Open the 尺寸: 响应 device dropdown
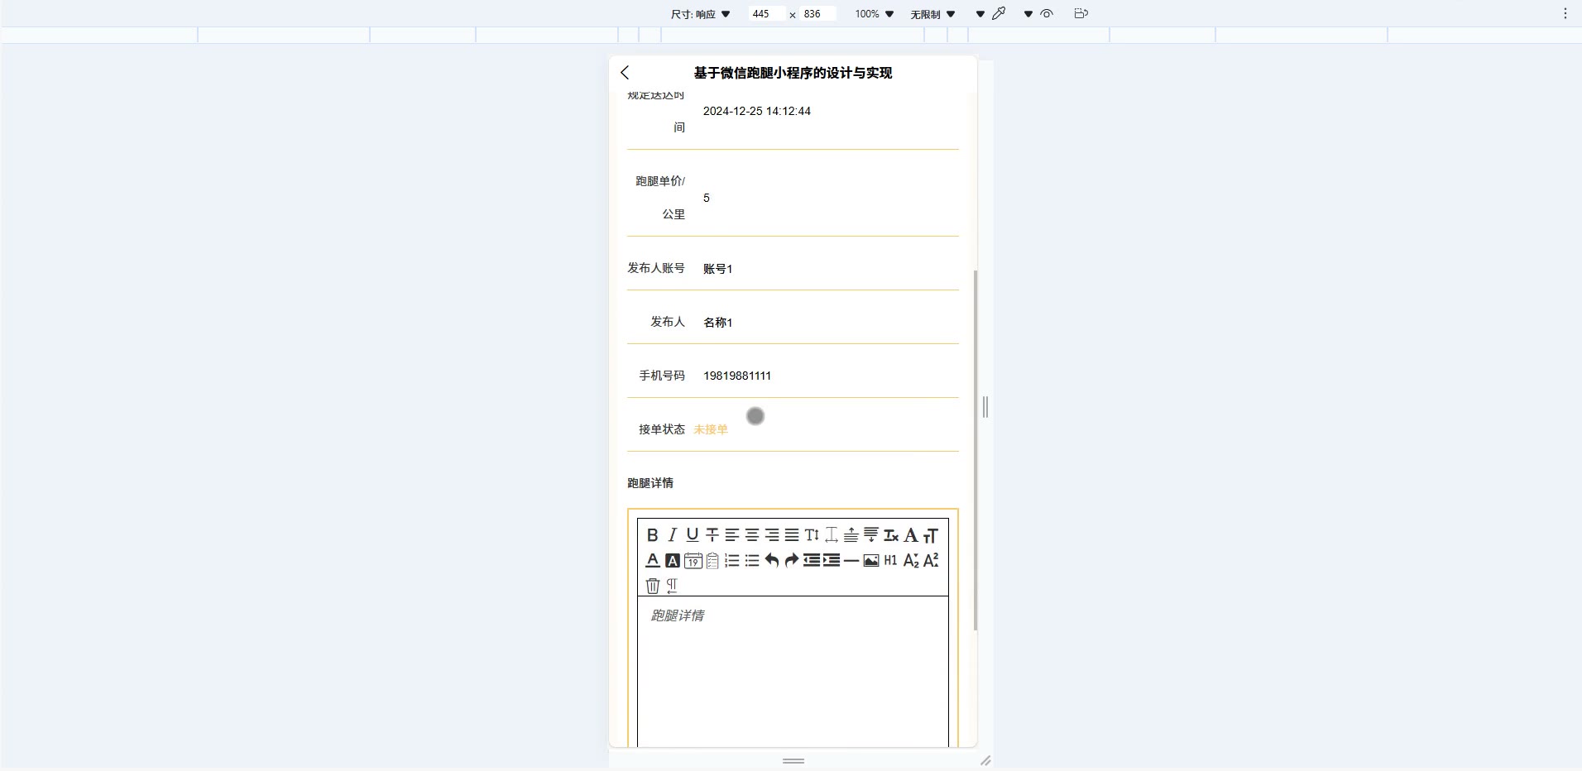Image resolution: width=1582 pixels, height=771 pixels. pyautogui.click(x=701, y=14)
